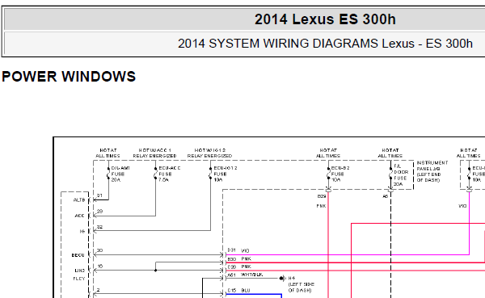Select the "D/L-AM1 FUSE 20A" label
Viewport: 485px width, 298px height.
pyautogui.click(x=120, y=174)
